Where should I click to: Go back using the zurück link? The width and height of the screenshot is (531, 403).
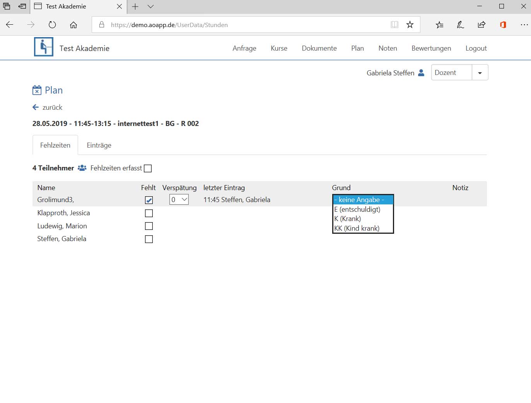pos(47,107)
